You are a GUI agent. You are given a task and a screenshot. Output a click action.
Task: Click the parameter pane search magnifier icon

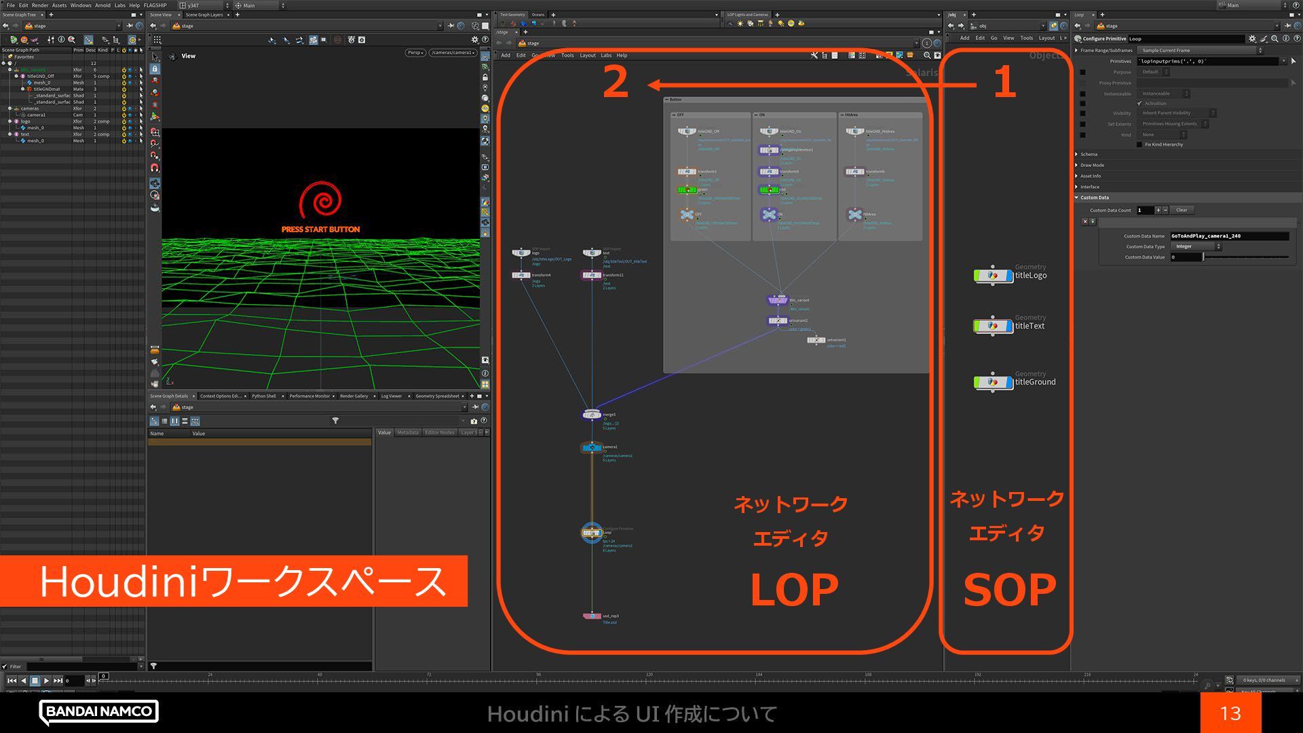(1275, 39)
